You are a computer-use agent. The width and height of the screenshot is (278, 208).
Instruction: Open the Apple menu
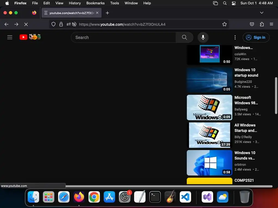7,3
